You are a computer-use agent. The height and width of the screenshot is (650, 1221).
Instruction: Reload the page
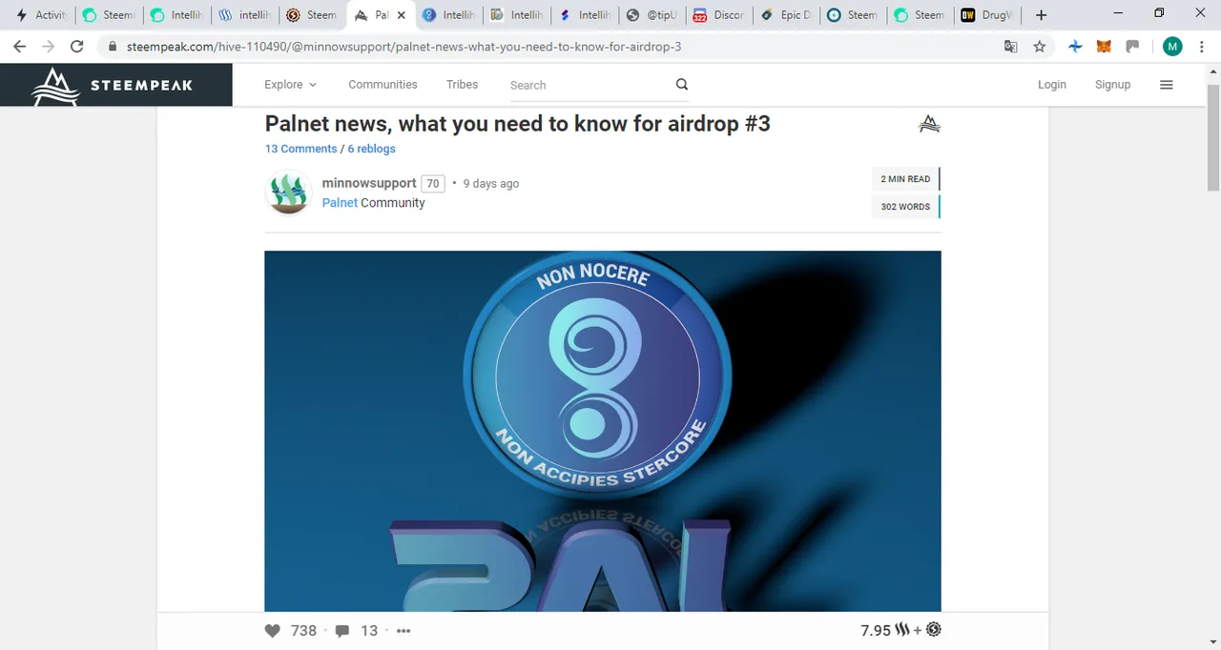[x=77, y=46]
